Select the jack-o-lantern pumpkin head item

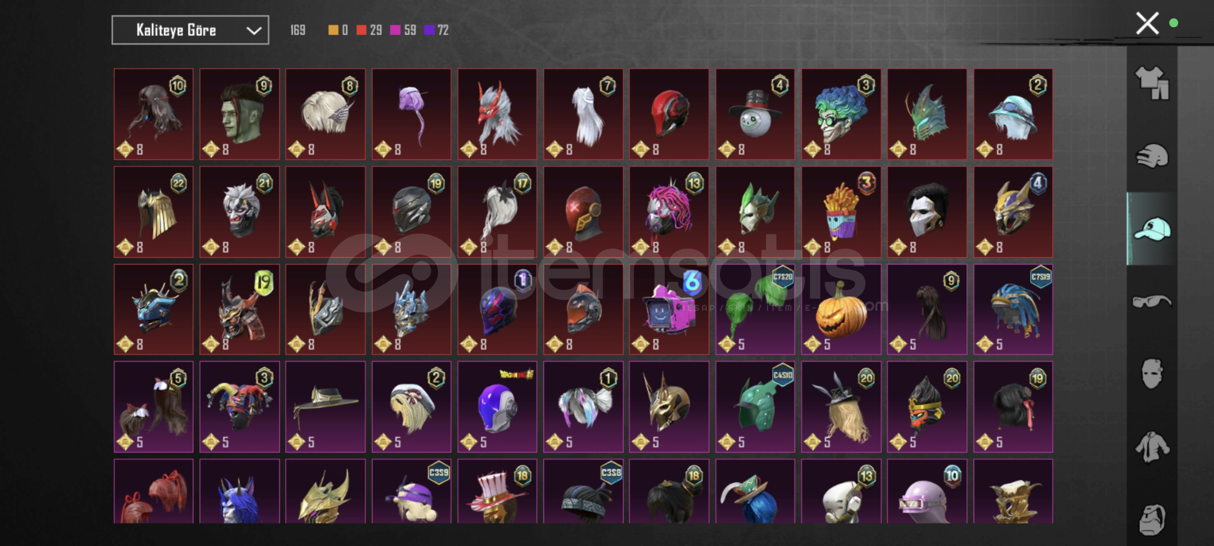click(841, 309)
